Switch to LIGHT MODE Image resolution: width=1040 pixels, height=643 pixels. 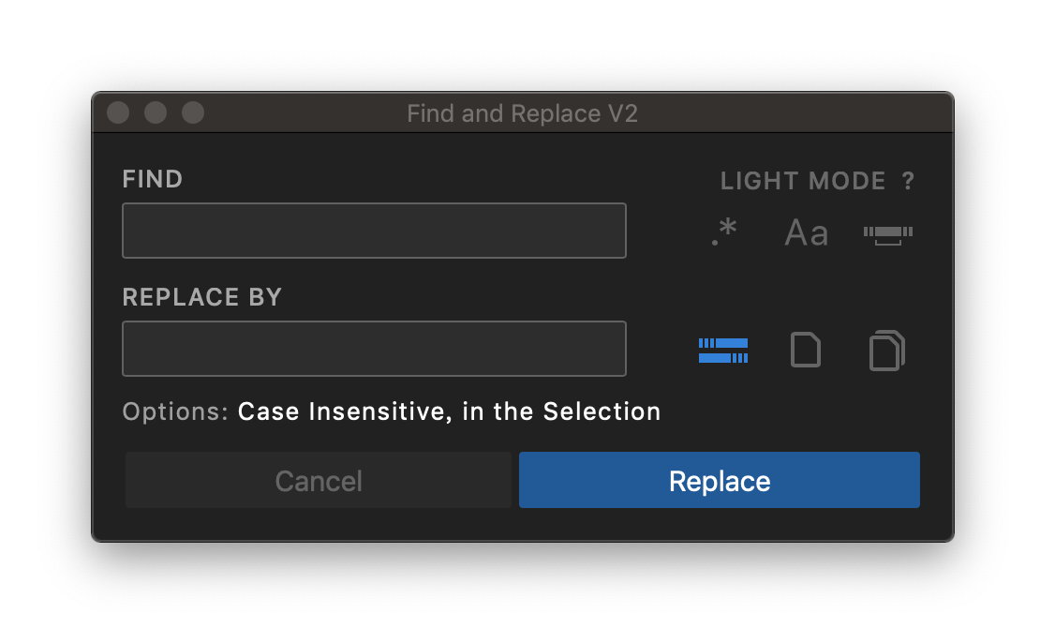(x=803, y=182)
